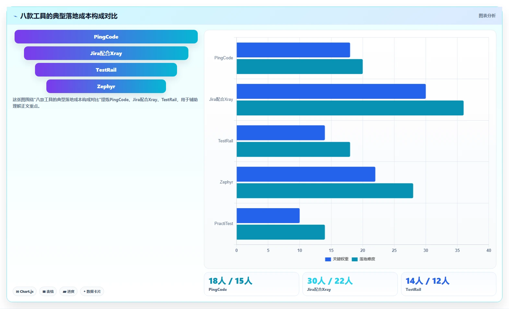Click the description paragraph starting with 这张图围绕
Viewport: 509px width, 309px height.
[x=105, y=103]
